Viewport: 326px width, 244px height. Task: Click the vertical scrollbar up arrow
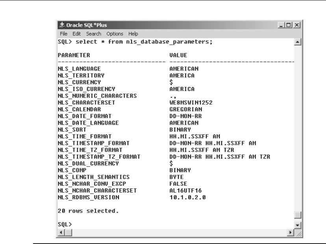coord(298,42)
